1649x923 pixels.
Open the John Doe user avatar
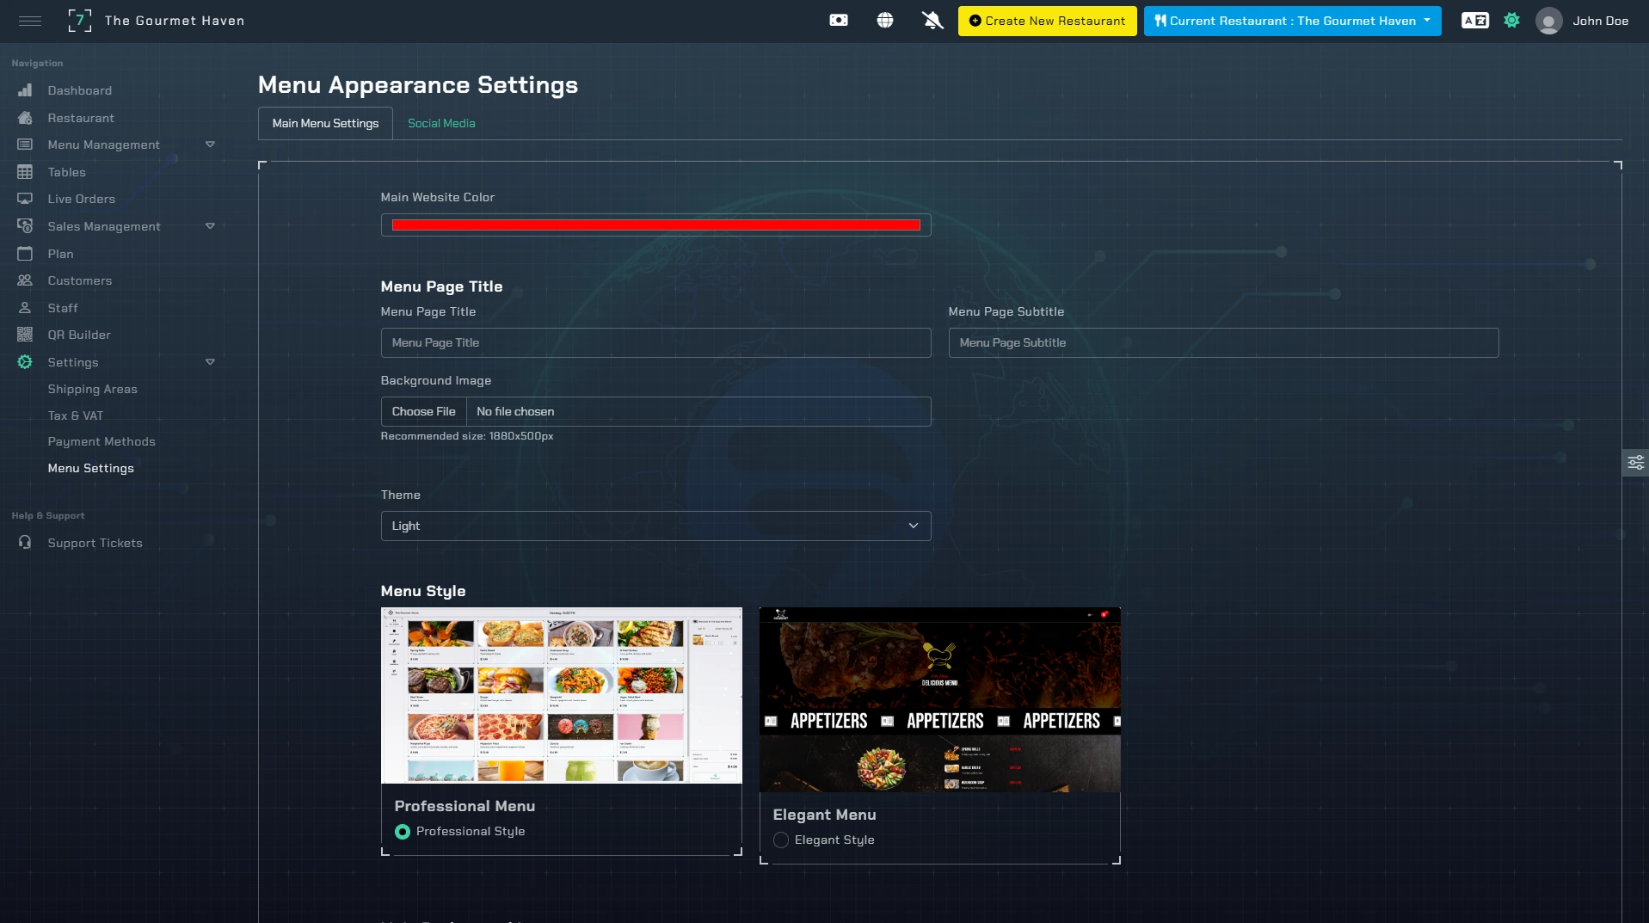point(1549,21)
